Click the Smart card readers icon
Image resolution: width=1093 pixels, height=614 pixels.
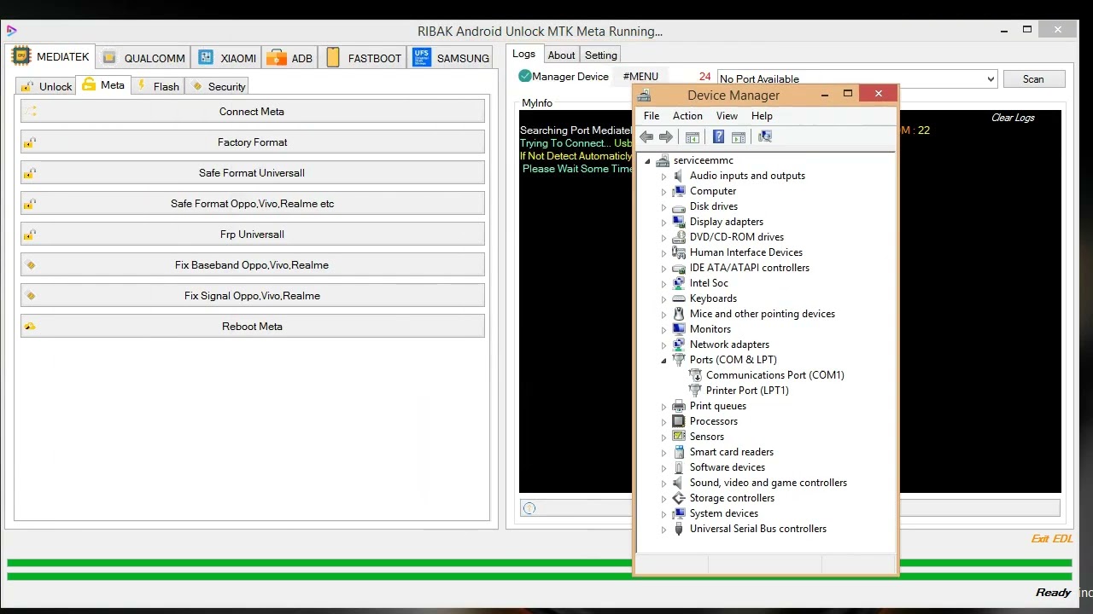click(679, 452)
